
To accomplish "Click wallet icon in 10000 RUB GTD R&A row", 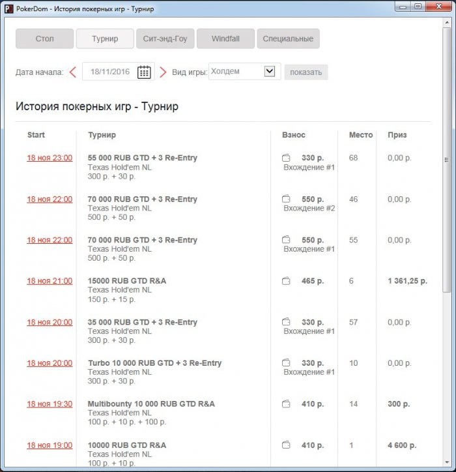I will (x=286, y=445).
